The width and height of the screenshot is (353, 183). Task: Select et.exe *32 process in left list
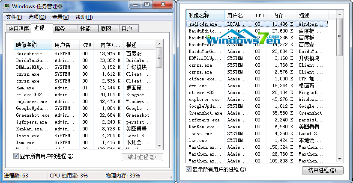(84, 94)
